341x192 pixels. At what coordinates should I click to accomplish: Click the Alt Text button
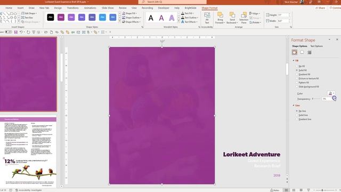pos(207,18)
